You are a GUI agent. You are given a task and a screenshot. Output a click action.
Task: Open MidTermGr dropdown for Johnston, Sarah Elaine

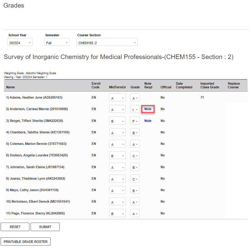117,167
